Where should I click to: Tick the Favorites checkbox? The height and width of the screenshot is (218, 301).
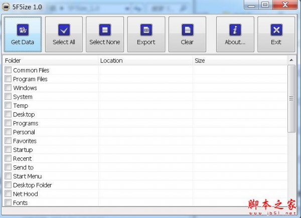click(8, 140)
